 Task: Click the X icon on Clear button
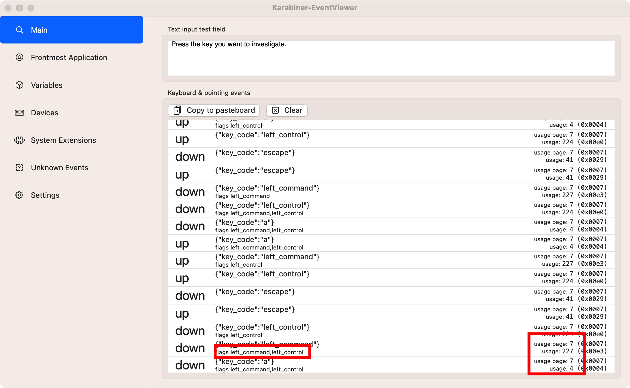pos(275,110)
